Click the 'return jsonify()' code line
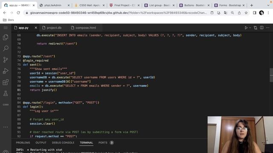The width and height of the screenshot is (273, 153). 43,90
